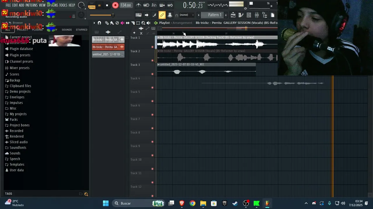Select the untitled_2025-12-07 clip in picker

[x=108, y=54]
